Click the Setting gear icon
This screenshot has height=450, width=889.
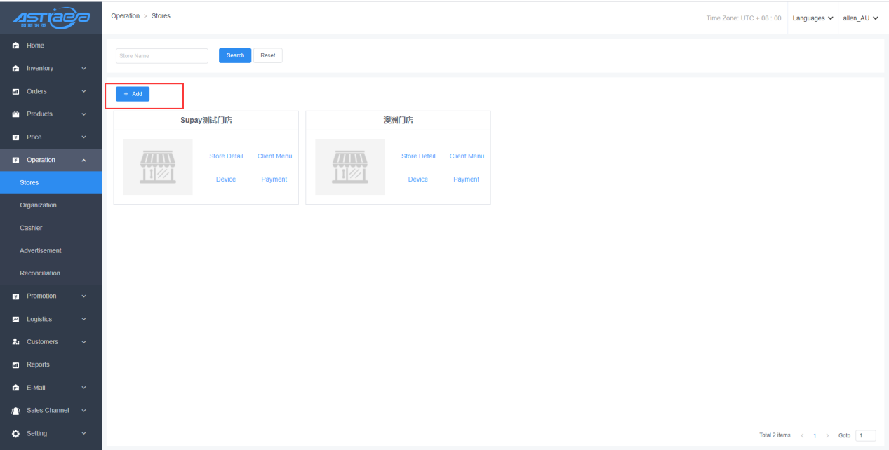(x=15, y=433)
